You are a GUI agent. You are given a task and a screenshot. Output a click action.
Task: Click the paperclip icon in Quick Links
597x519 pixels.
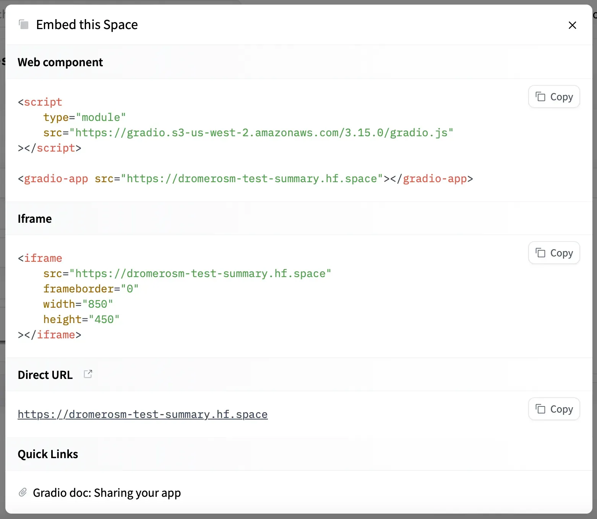tap(23, 493)
